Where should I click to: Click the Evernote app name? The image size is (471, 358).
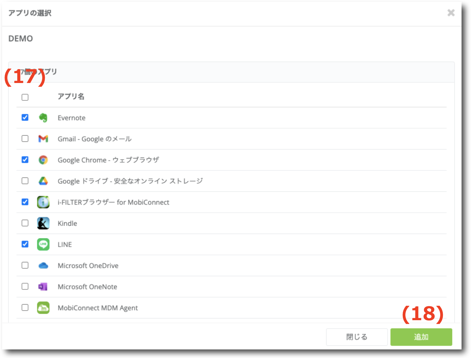click(x=72, y=118)
